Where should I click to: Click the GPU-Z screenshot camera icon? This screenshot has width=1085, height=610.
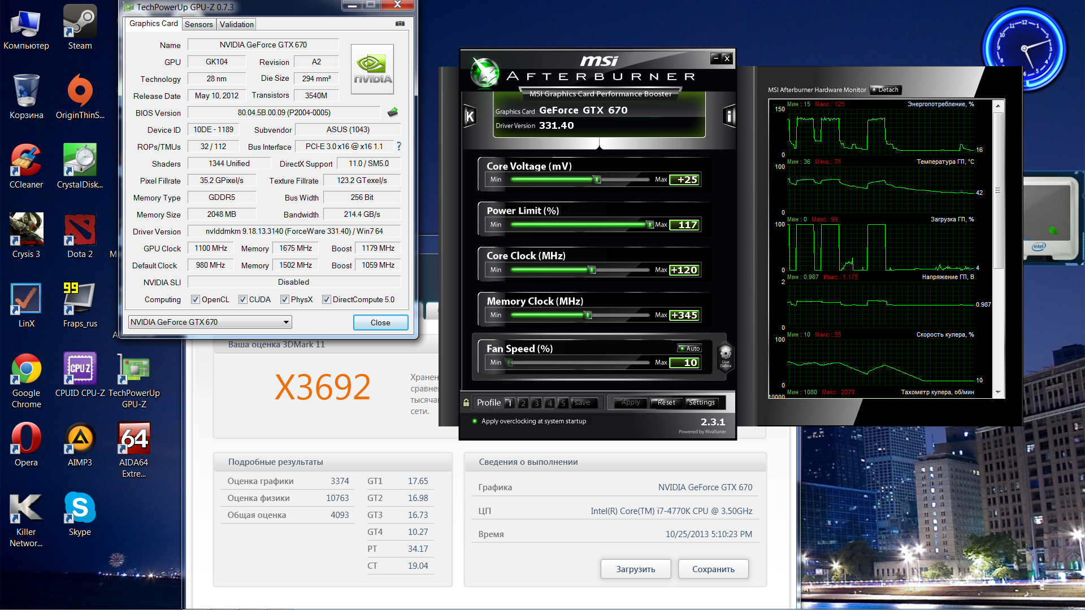point(400,24)
